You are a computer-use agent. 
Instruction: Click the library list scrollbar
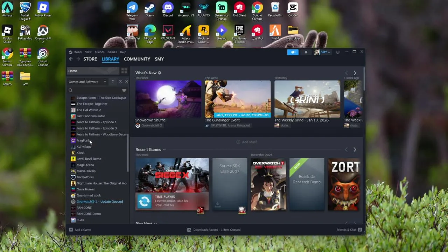[128, 153]
